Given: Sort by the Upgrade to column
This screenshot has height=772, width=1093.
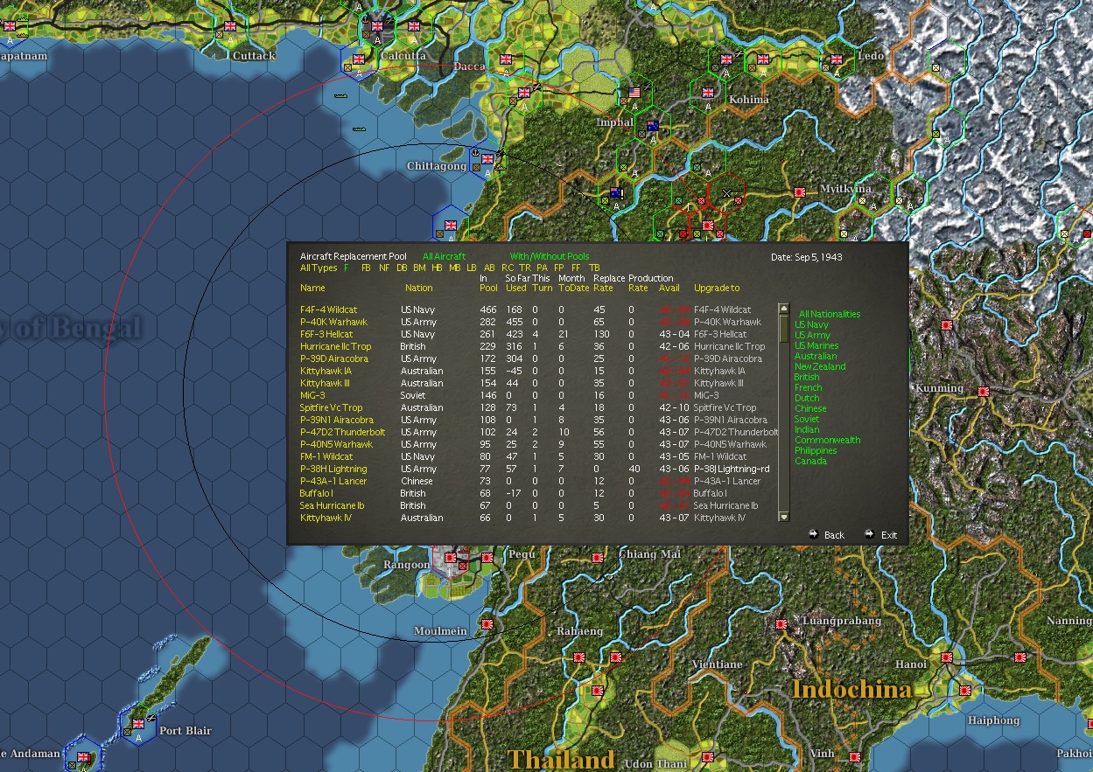Looking at the screenshot, I should 716,288.
